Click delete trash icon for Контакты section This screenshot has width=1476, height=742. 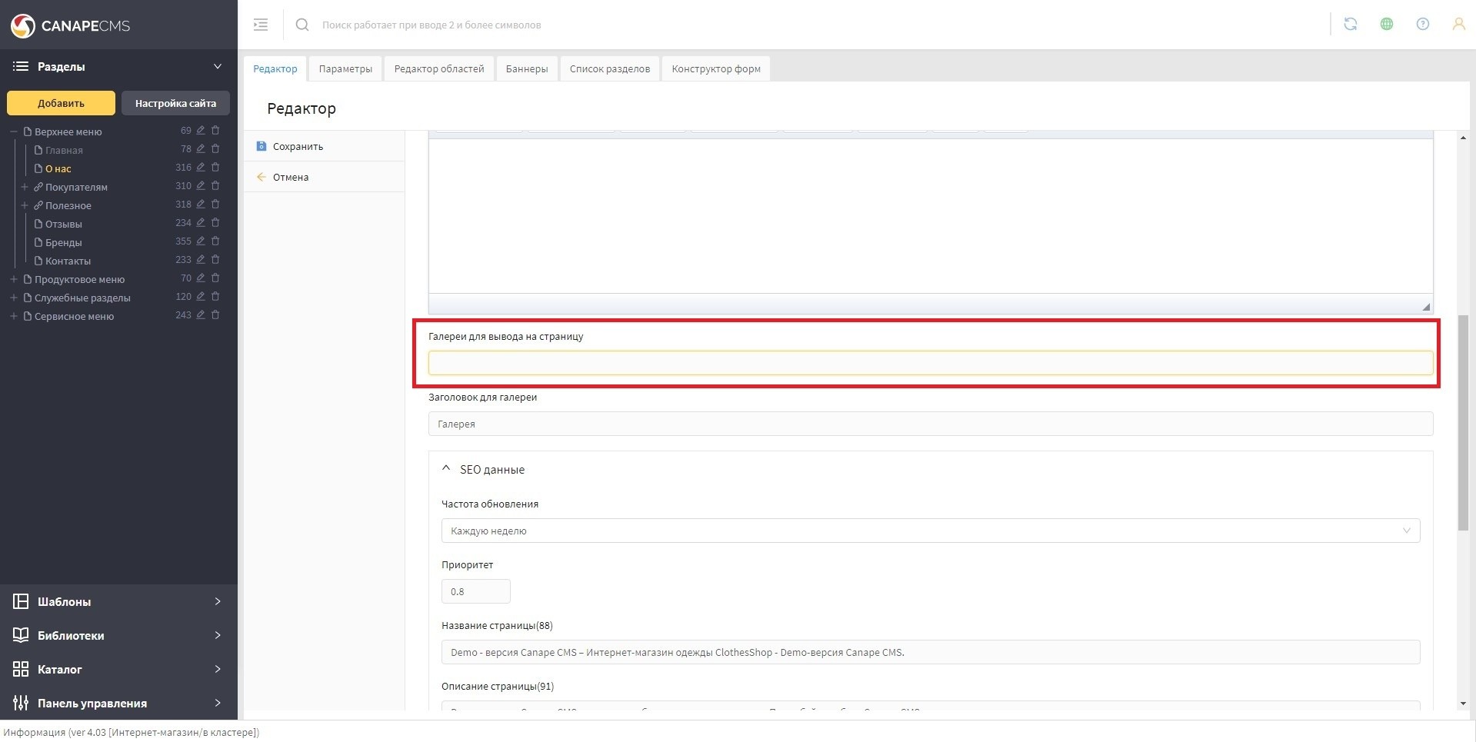[x=215, y=260]
